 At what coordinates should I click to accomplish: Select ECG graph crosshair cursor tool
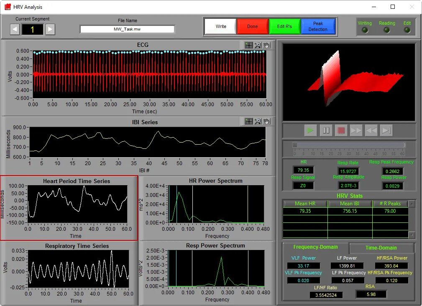tap(249, 45)
